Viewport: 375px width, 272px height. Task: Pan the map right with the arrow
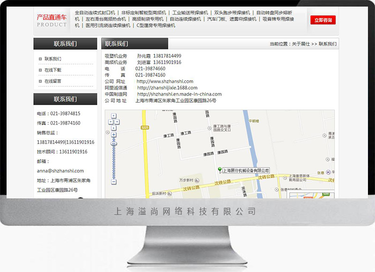pos(117,121)
